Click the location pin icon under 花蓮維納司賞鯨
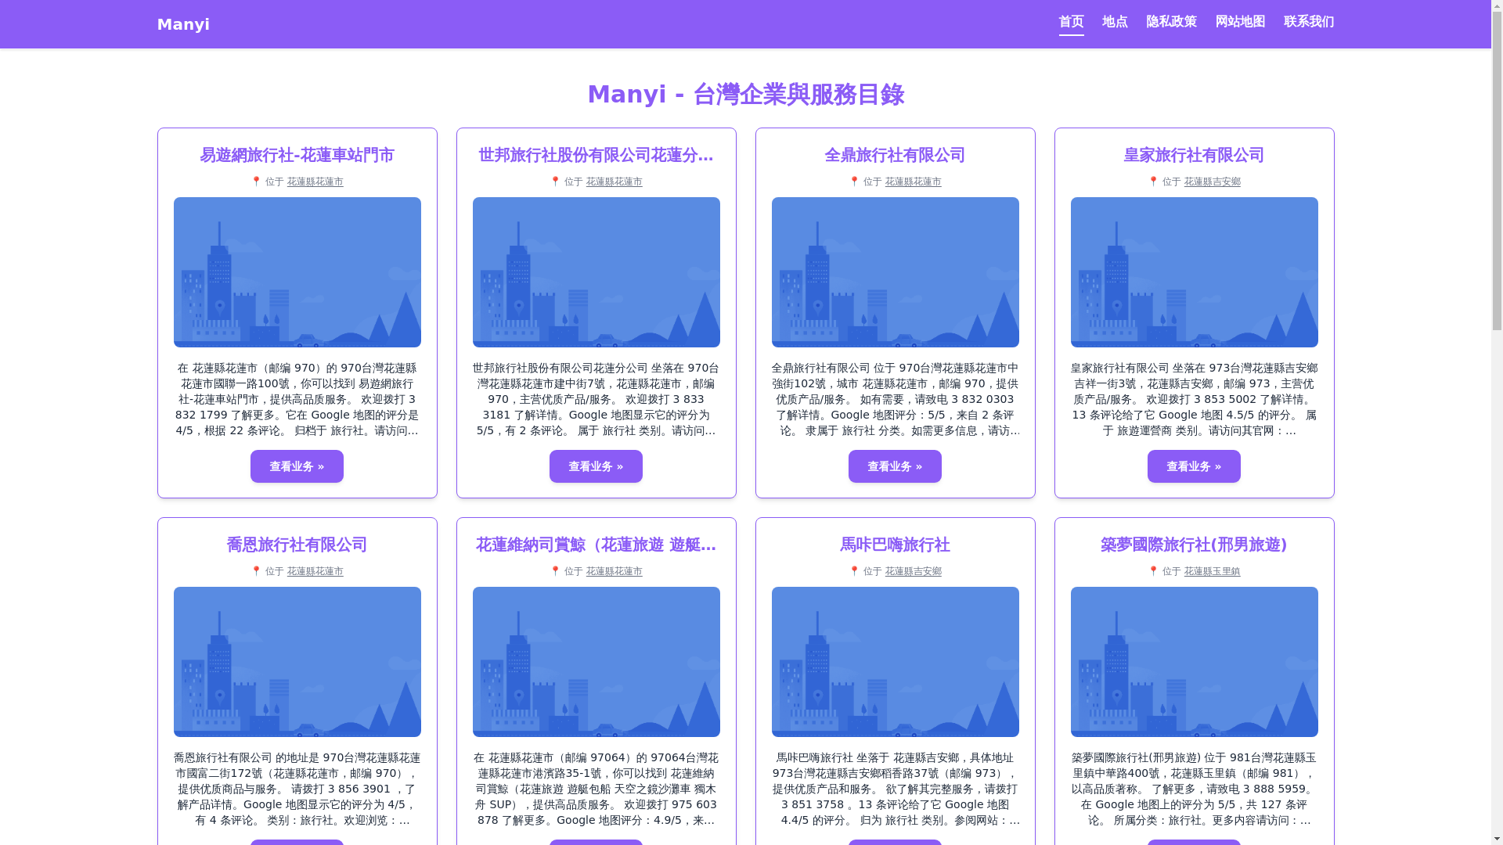1503x845 pixels. pos(555,571)
